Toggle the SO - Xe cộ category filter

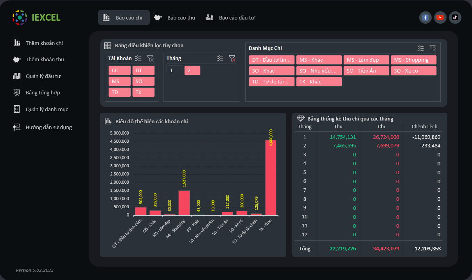click(x=414, y=71)
